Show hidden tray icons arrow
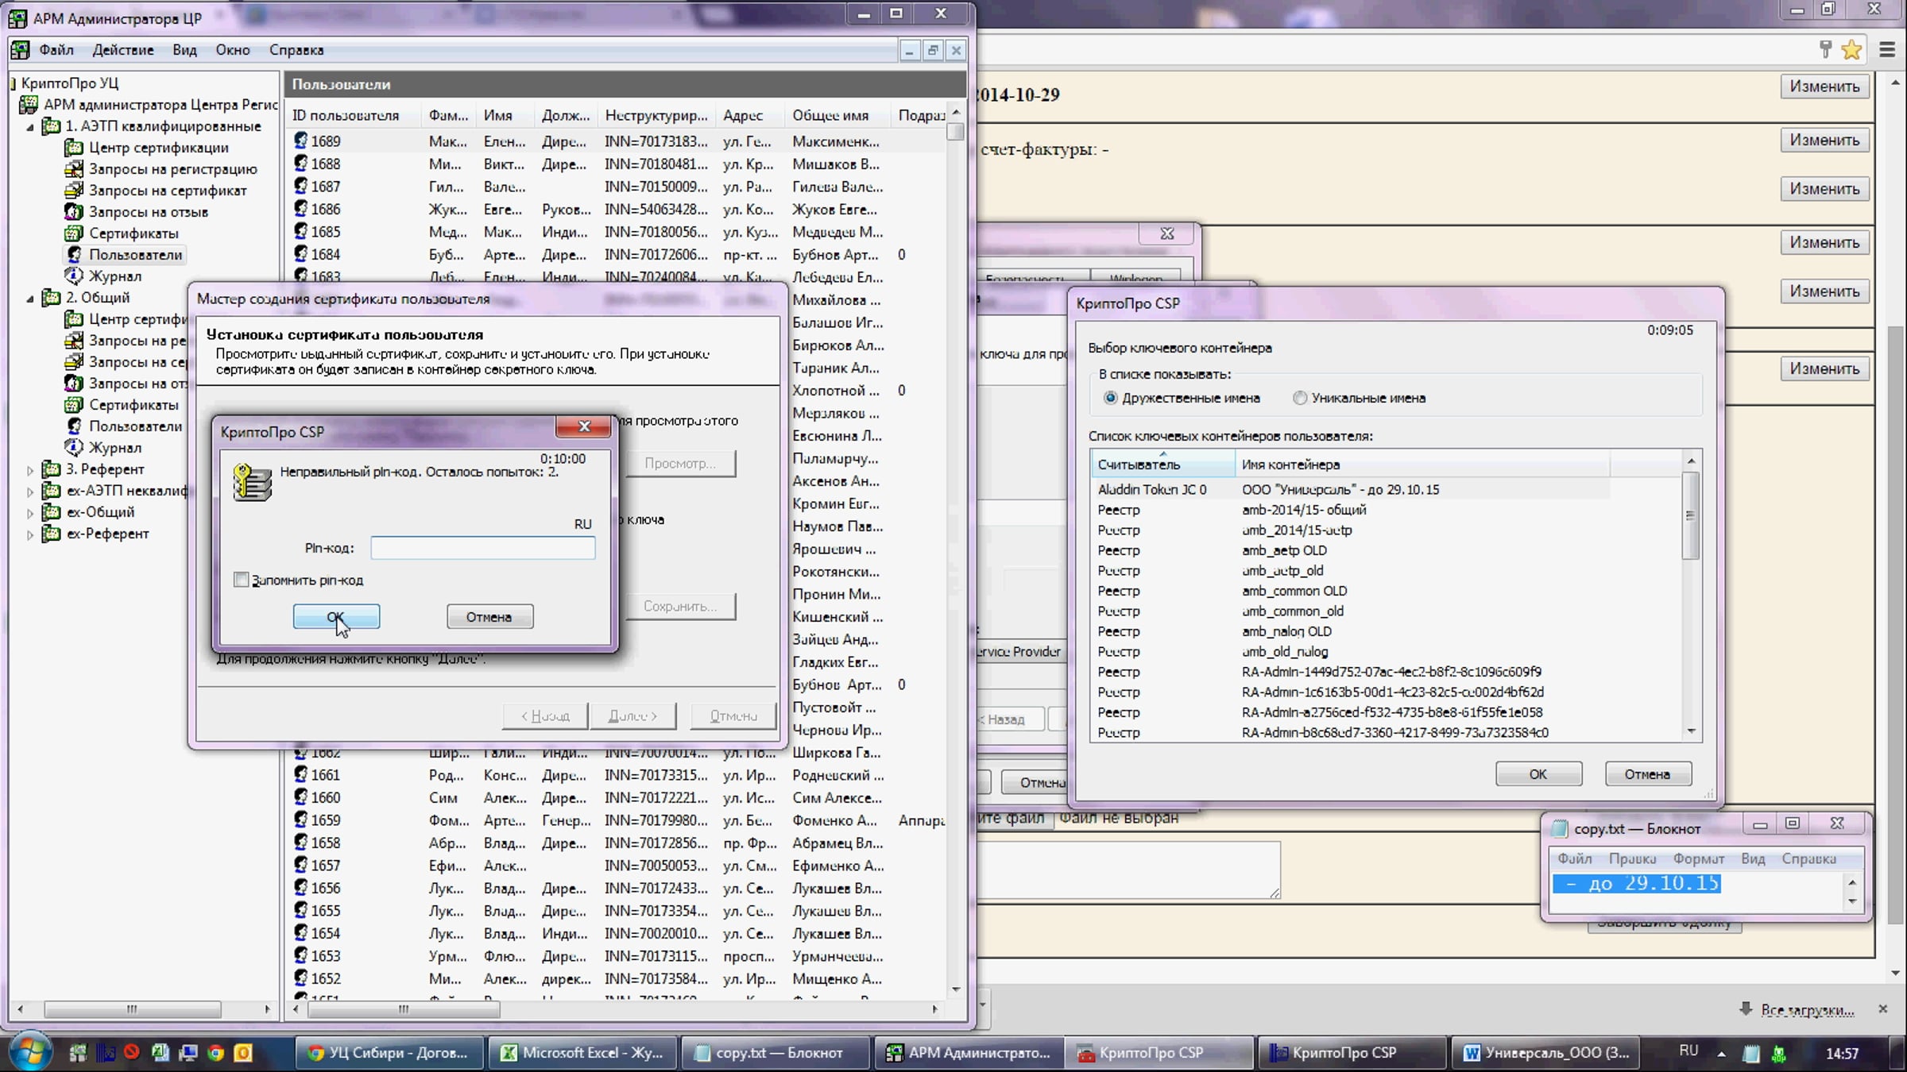Viewport: 1907px width, 1072px height. pyautogui.click(x=1721, y=1054)
